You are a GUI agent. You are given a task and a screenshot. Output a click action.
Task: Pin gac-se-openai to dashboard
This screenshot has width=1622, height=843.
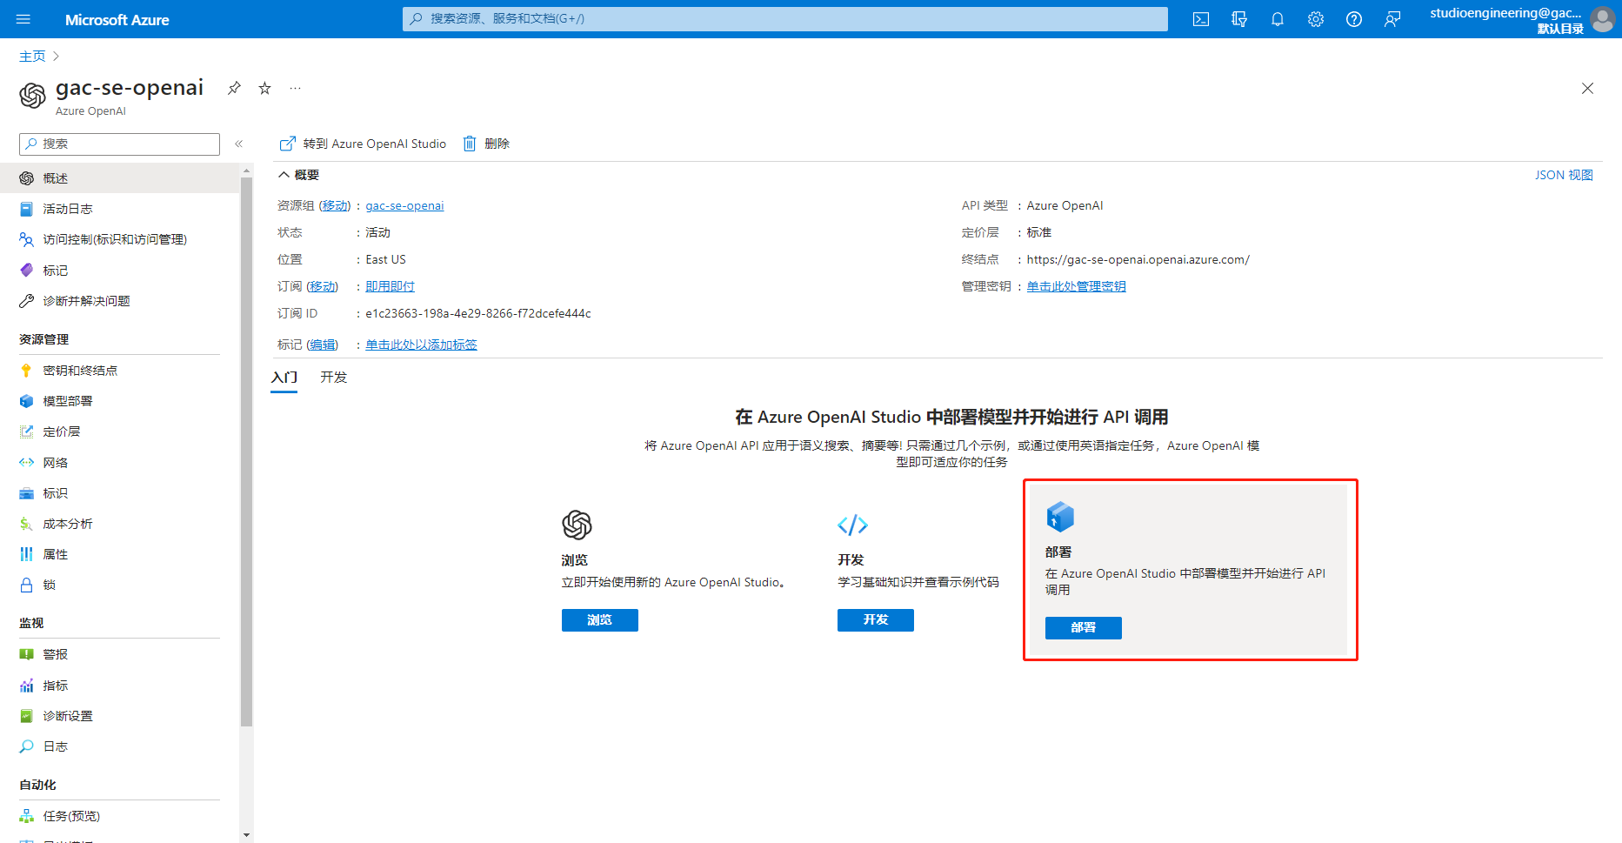coord(234,88)
